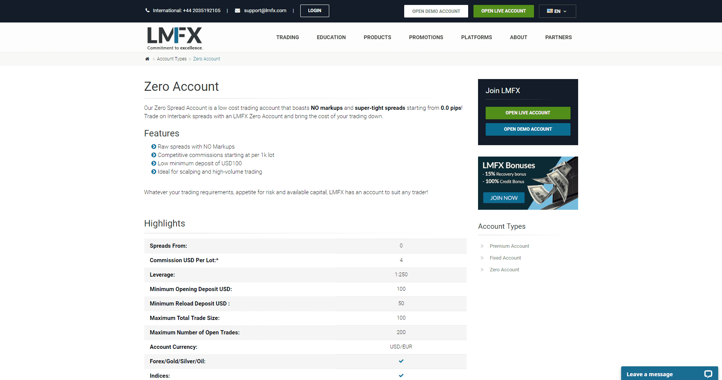Expand the PLATFORMS navigation menu
Viewport: 722px width, 380px height.
coord(476,37)
